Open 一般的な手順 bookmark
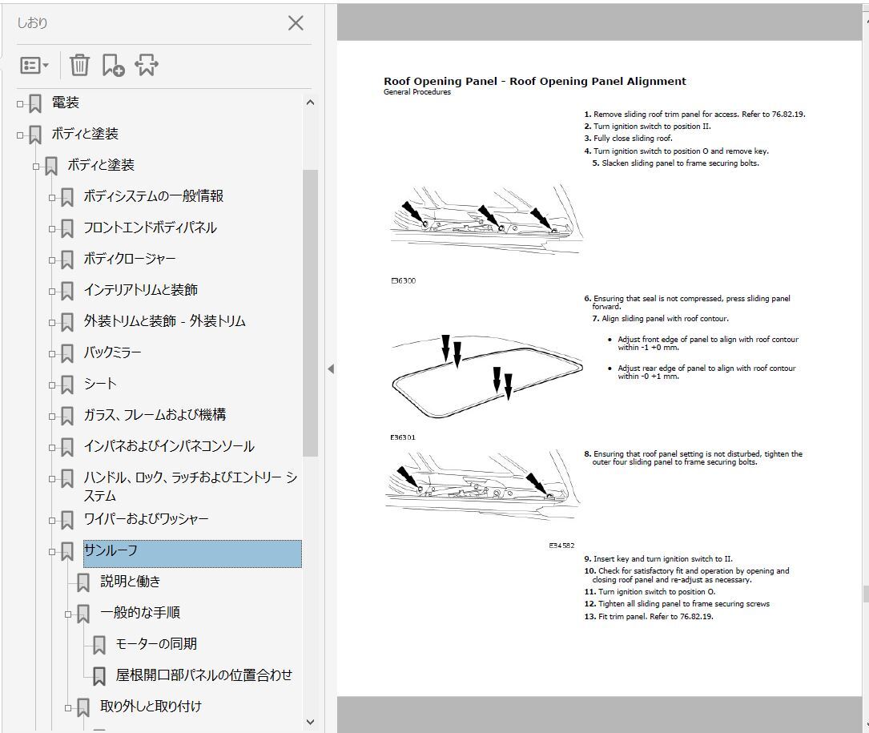Viewport: 869px width, 733px height. 140,613
